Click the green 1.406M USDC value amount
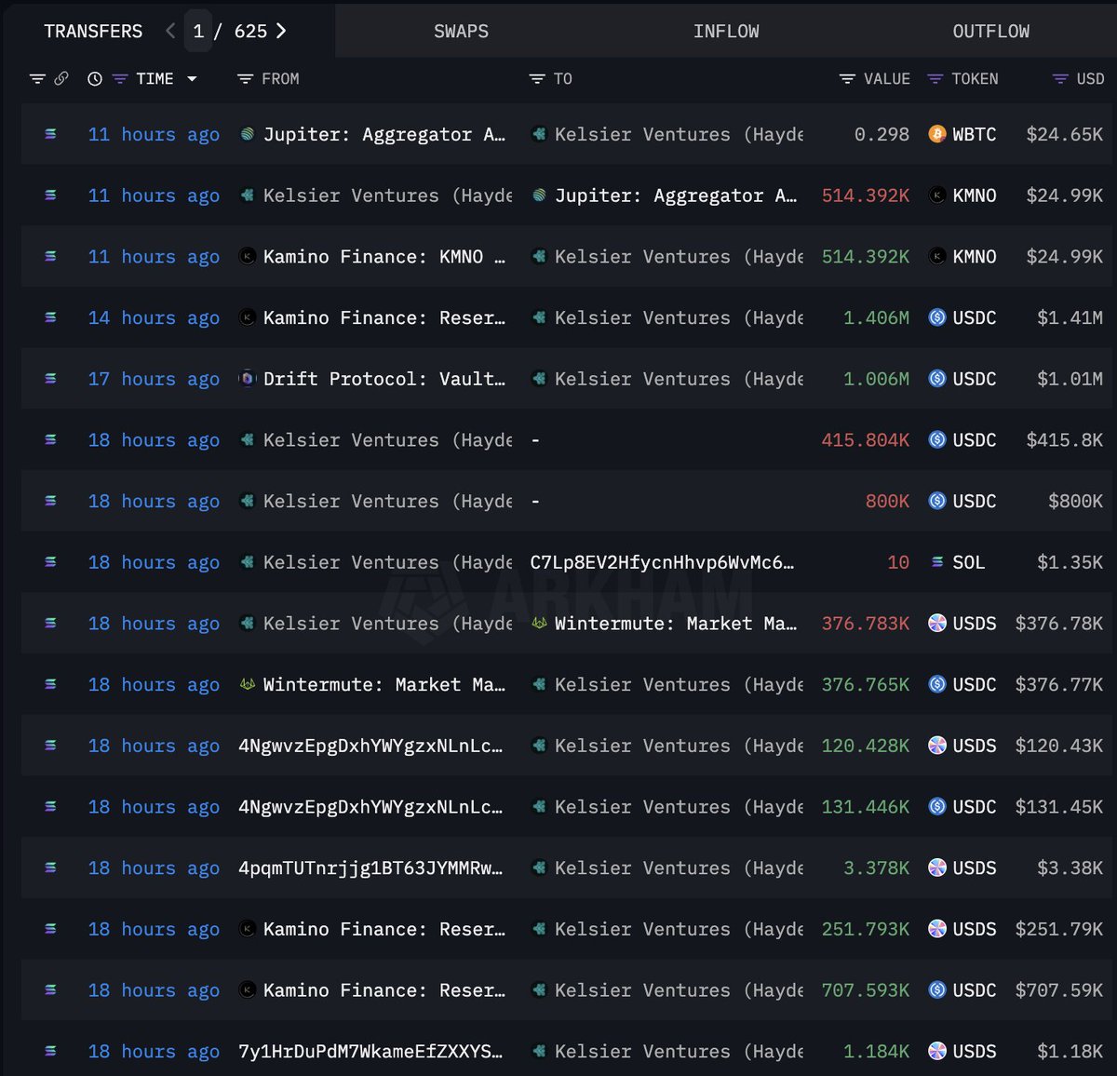 click(x=876, y=317)
